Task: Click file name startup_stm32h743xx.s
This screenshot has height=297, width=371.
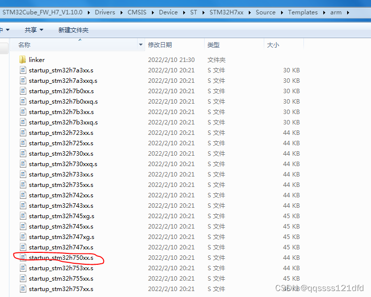Action: (x=61, y=206)
